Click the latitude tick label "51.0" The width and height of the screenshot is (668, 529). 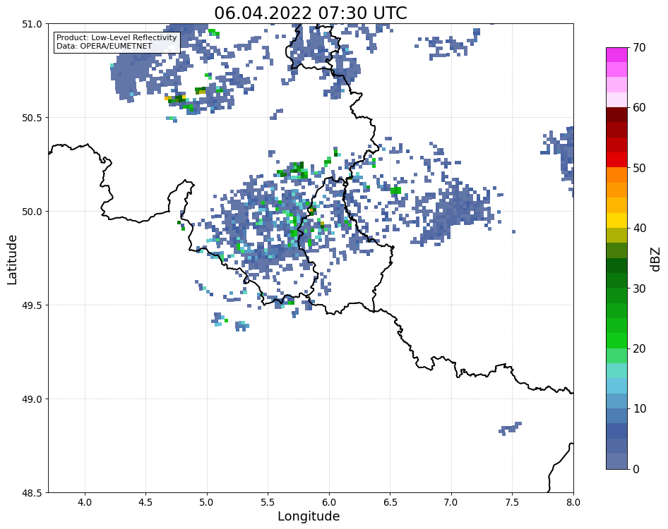point(30,25)
